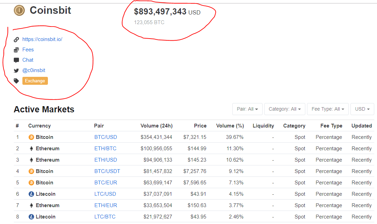Click the $354,431,344 volume cell
Image resolution: width=377 pixels, height=224 pixels.
tap(156, 137)
